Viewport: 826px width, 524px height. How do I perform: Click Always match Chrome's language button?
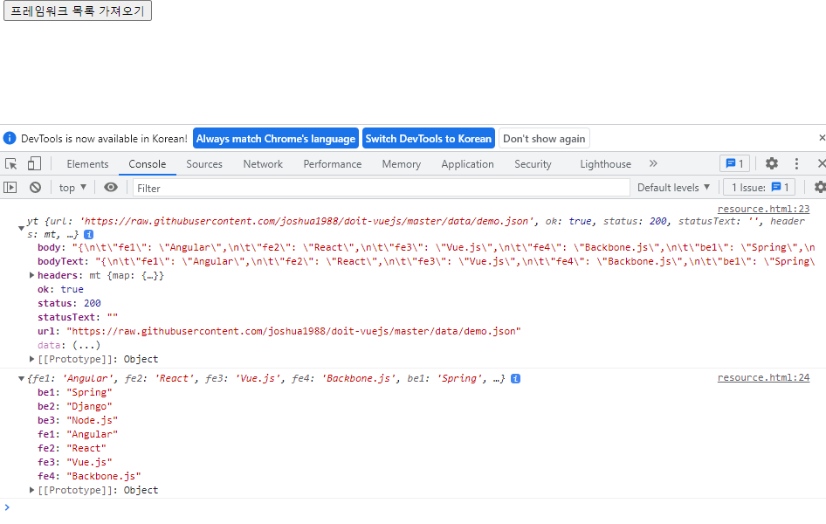[276, 139]
